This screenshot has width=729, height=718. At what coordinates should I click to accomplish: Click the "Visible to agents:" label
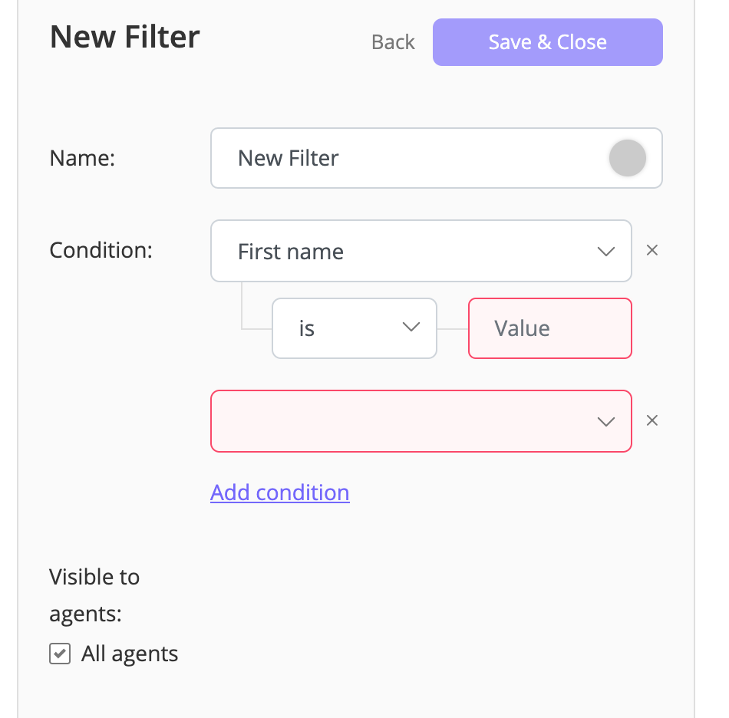click(94, 595)
